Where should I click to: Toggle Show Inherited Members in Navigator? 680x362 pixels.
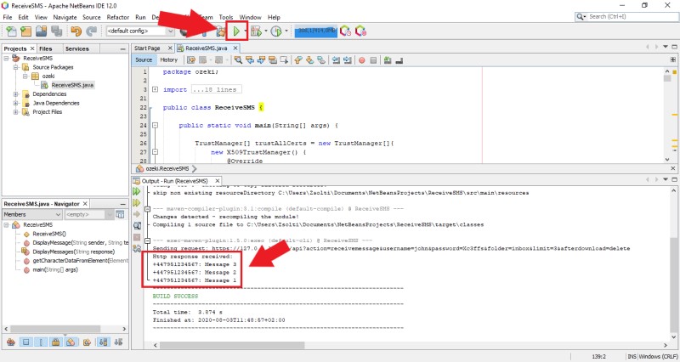pyautogui.click(x=11, y=342)
